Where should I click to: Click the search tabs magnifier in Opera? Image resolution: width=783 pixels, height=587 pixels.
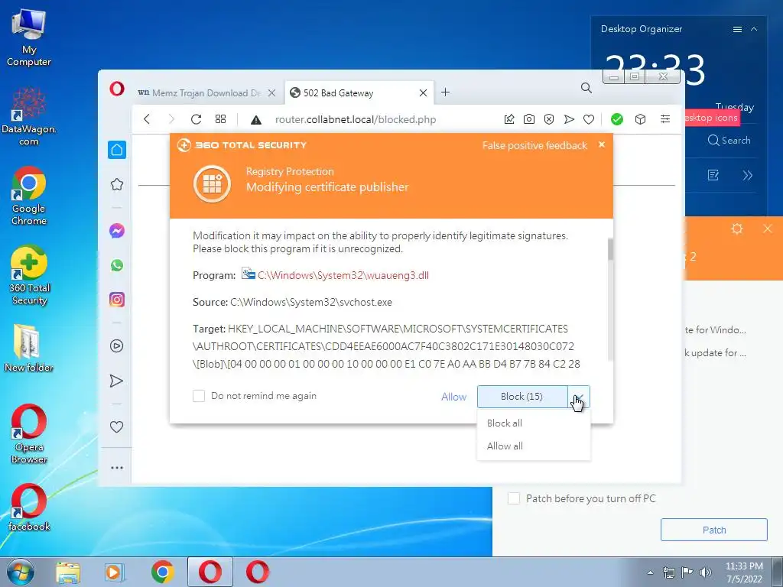[586, 89]
